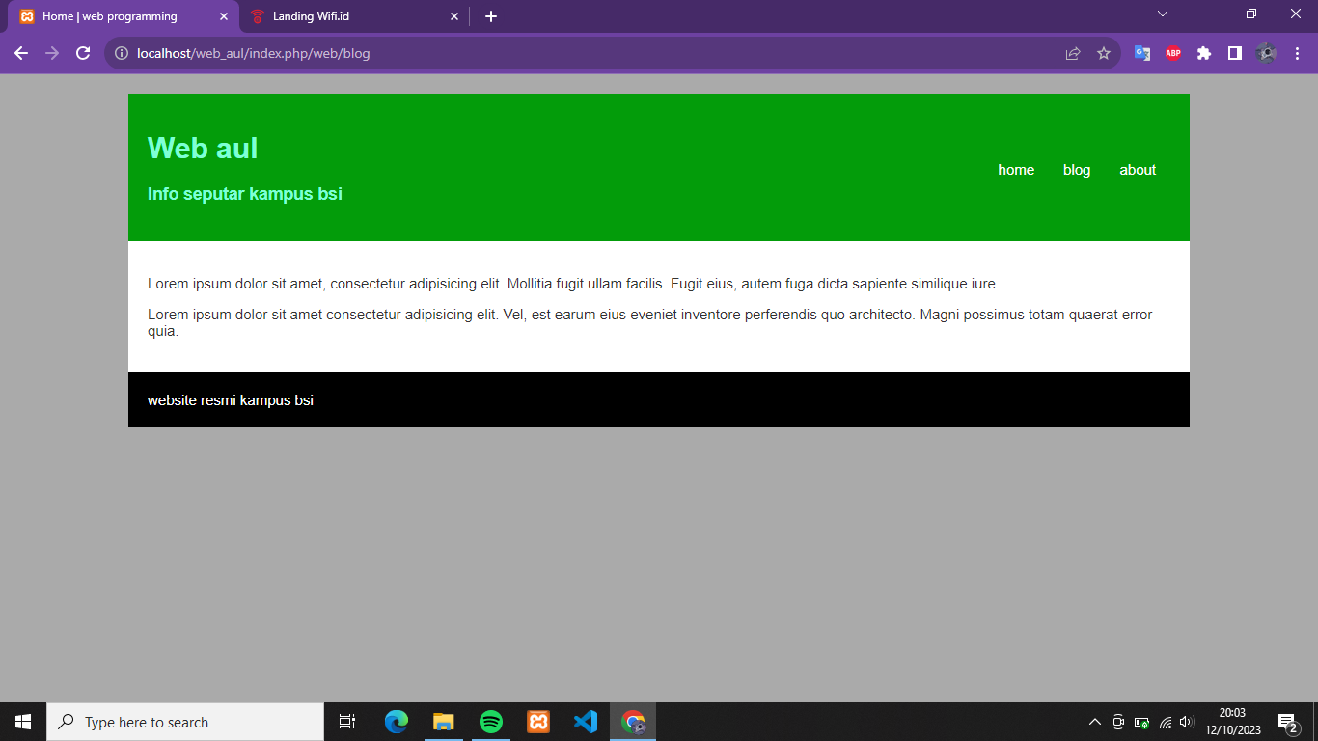Launch Microsoft Edge from taskbar
This screenshot has height=741, width=1318.
point(397,722)
